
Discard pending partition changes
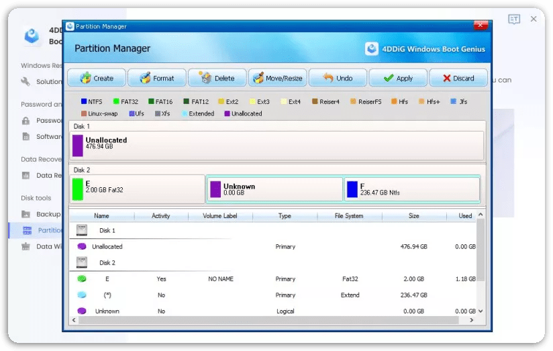pos(458,78)
